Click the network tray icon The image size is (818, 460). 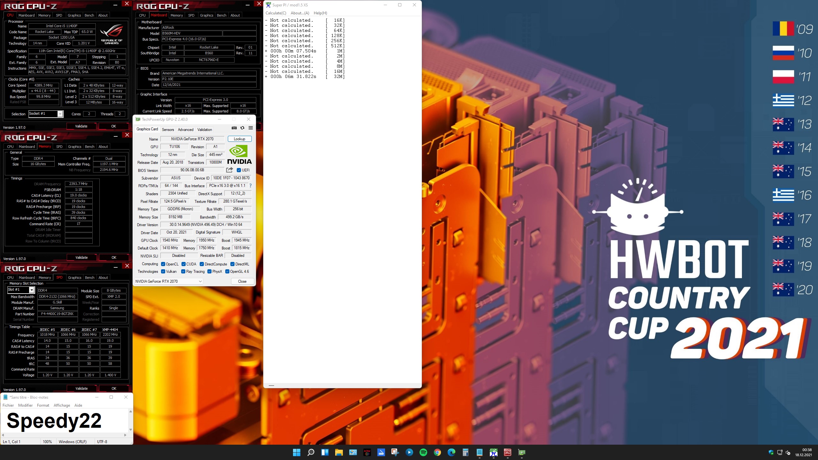coord(780,452)
